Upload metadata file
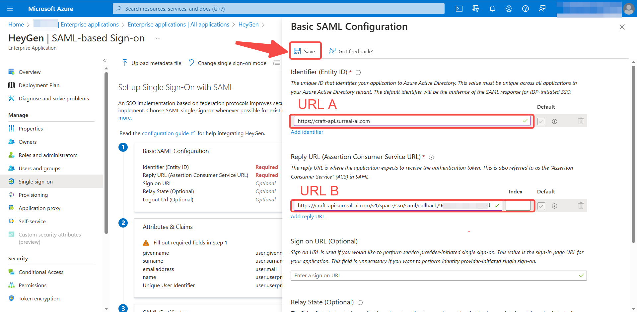 pos(152,63)
